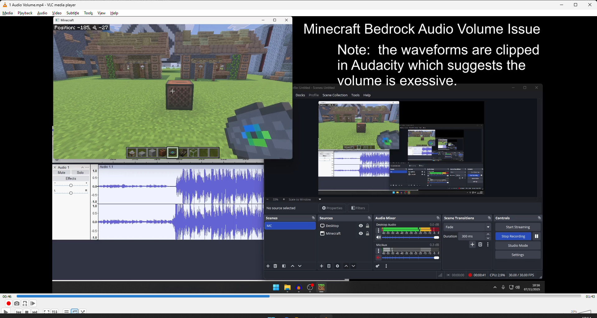This screenshot has width=597, height=318.
Task: Open the Scale to Window dropdown
Action: [x=320, y=199]
